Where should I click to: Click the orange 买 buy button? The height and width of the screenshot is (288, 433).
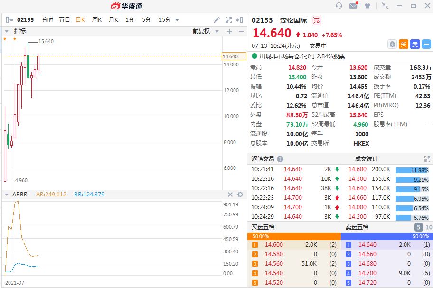[x=404, y=44]
